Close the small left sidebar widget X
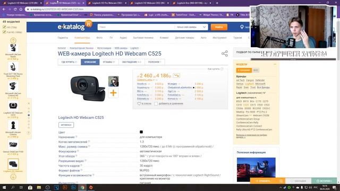This screenshot has width=340, height=191. coord(29,103)
